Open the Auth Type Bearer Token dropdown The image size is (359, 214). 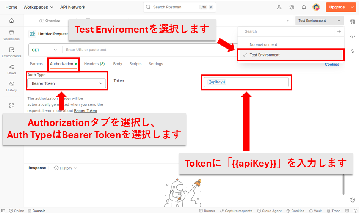tap(67, 83)
